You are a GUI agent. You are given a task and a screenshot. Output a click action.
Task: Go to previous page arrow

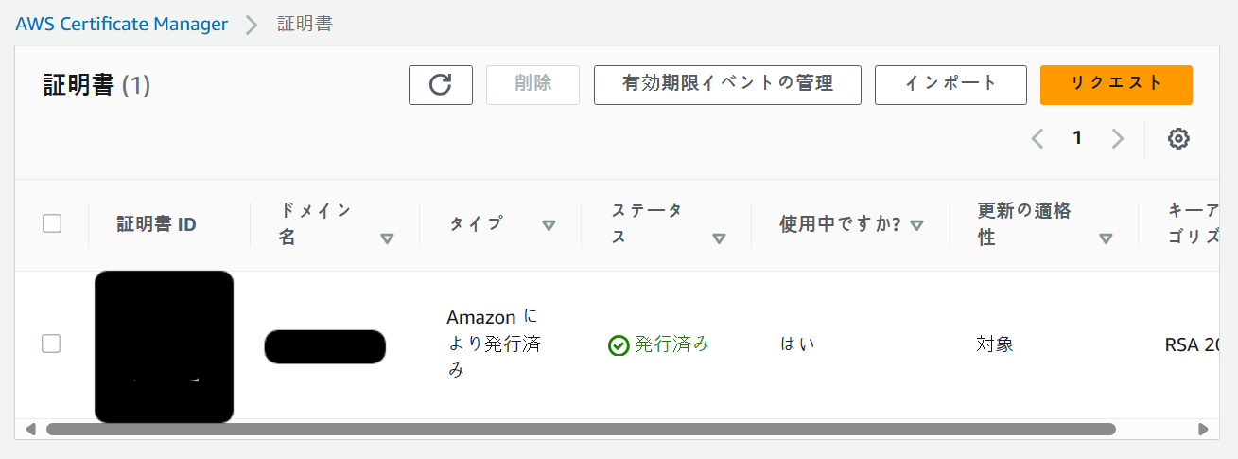point(1037,139)
